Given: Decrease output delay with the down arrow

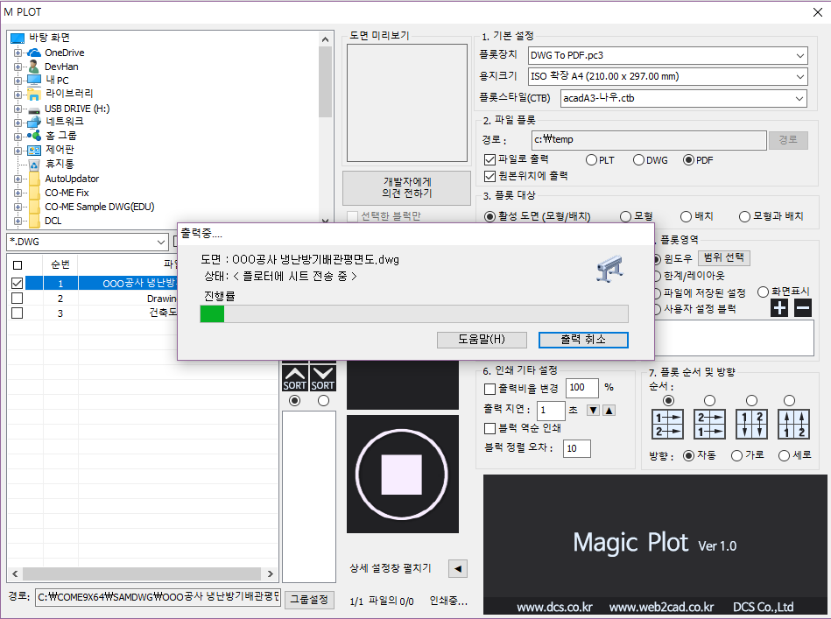Looking at the screenshot, I should click(593, 411).
